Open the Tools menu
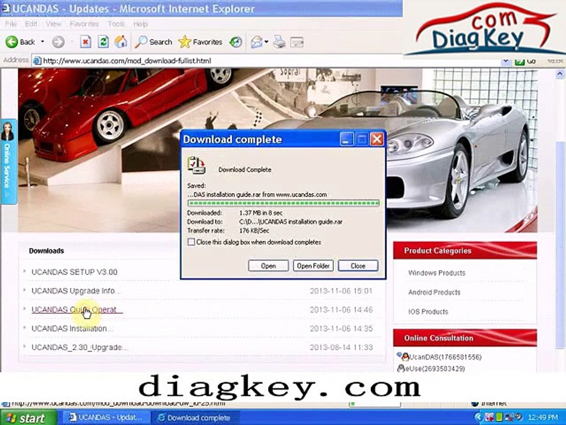The width and height of the screenshot is (566, 425). (x=116, y=24)
